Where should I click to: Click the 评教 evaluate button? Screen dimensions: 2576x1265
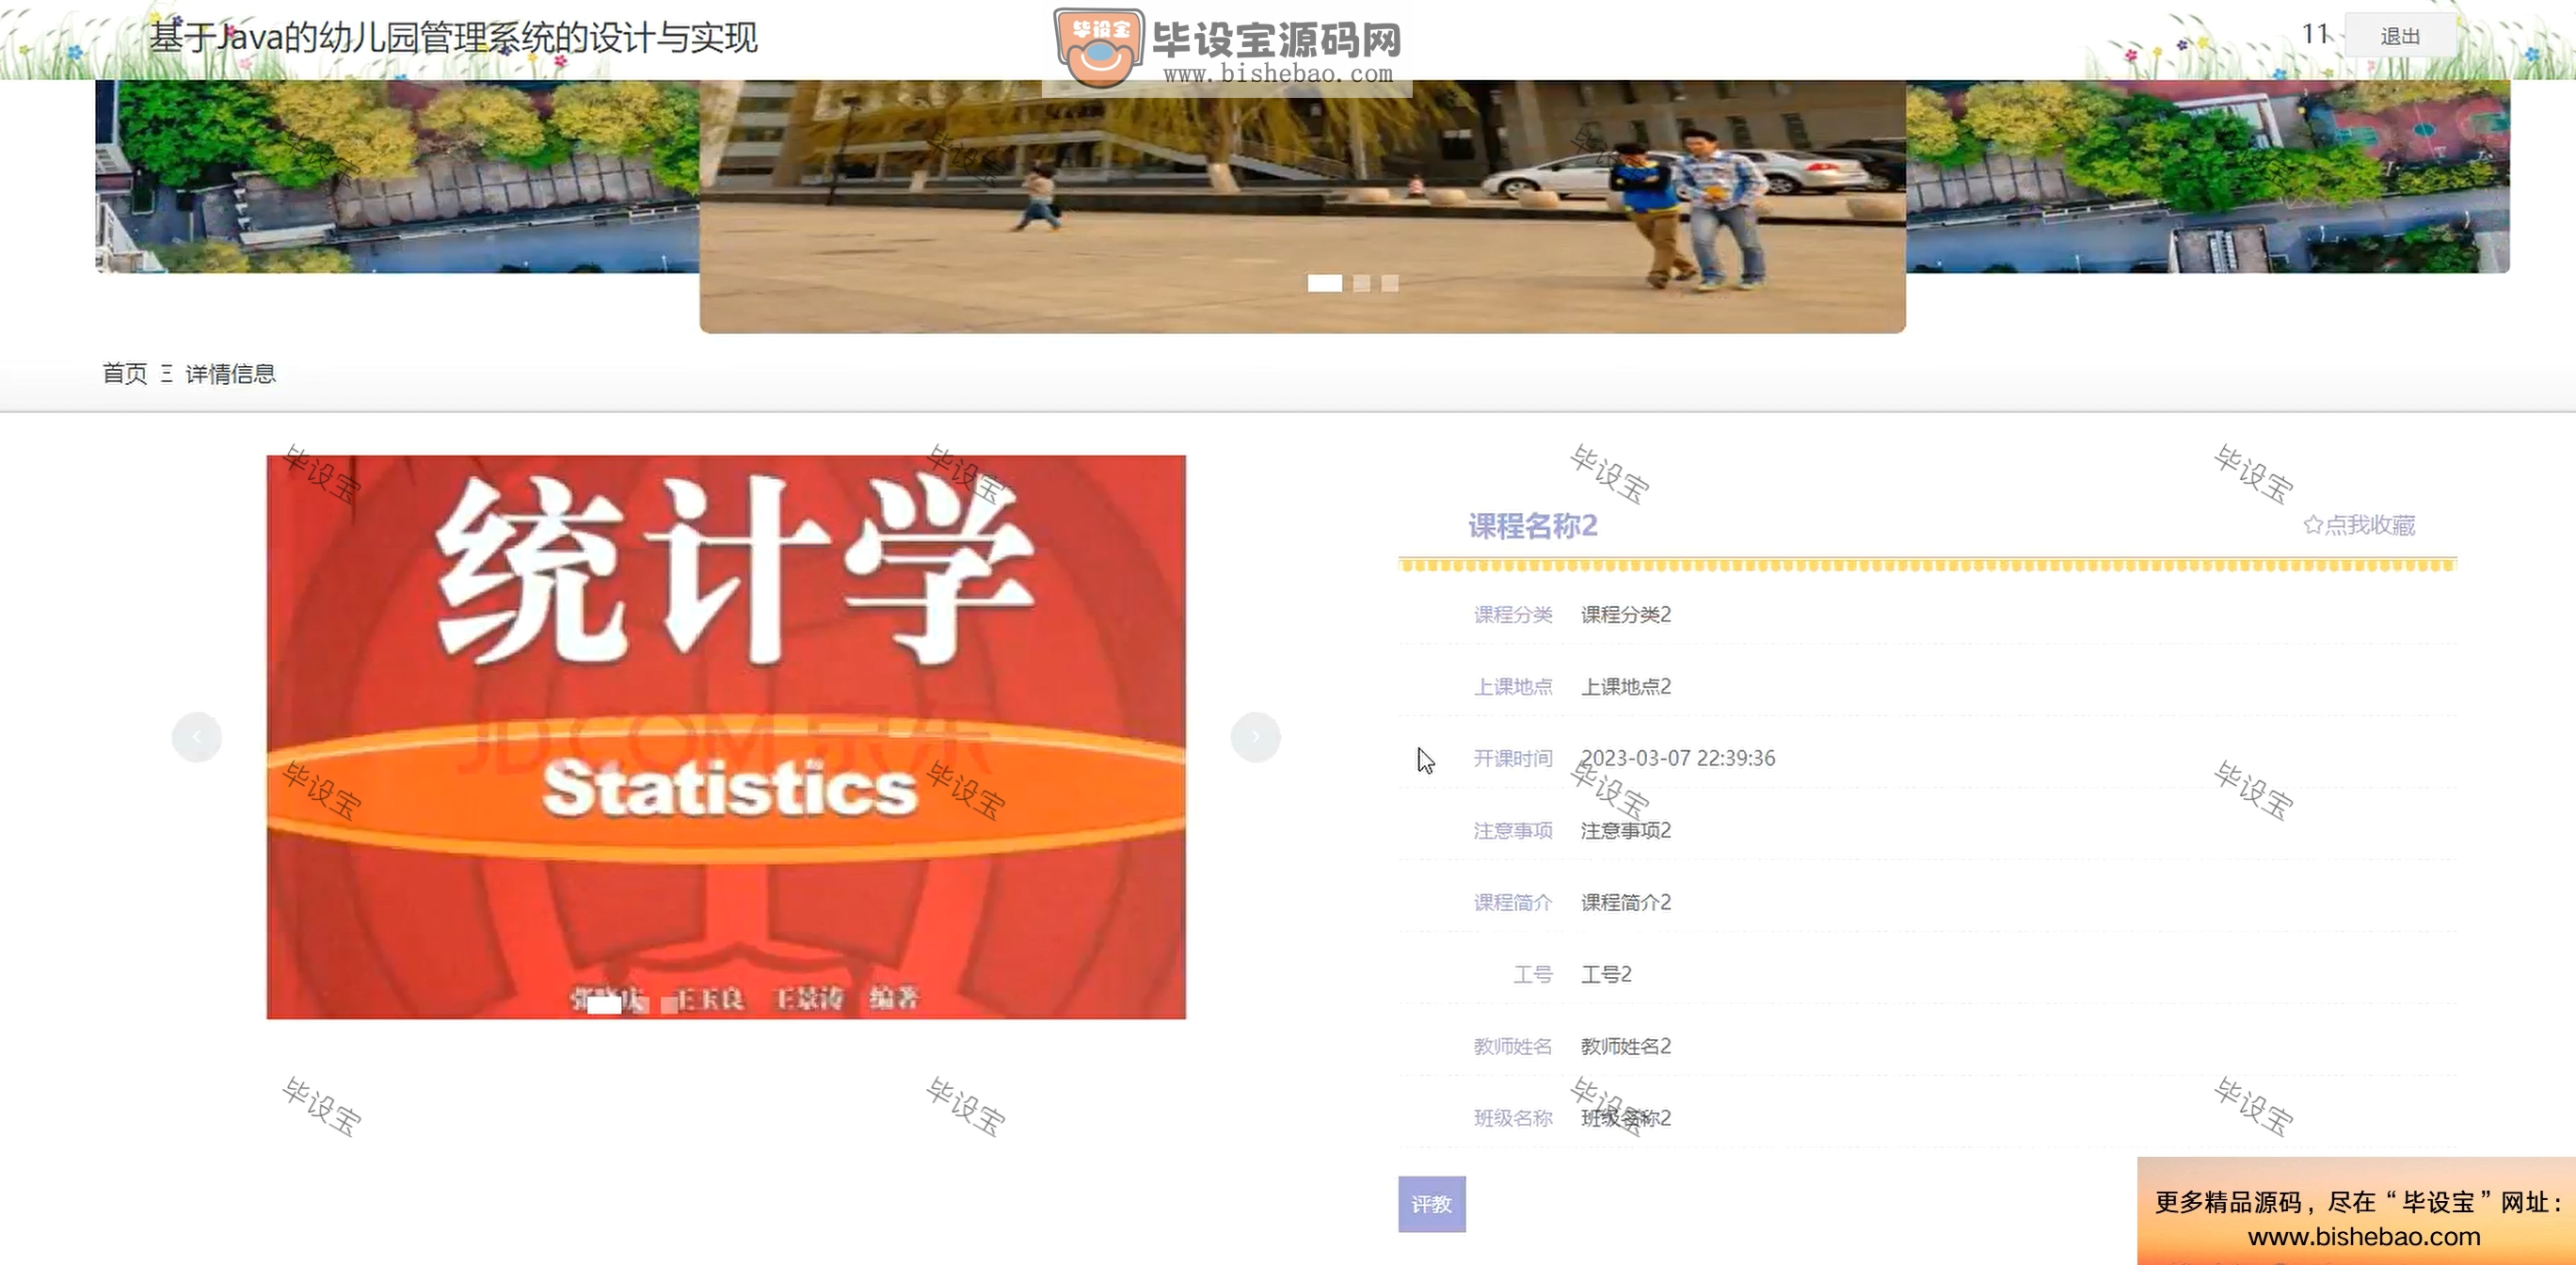[1431, 1204]
